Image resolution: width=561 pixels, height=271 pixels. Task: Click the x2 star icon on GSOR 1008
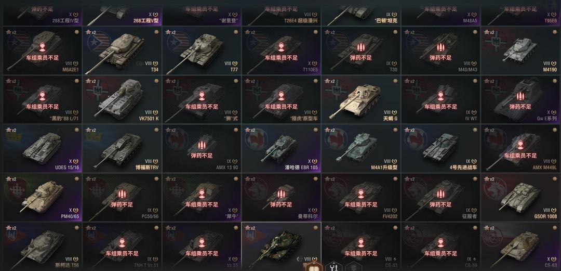pos(489,179)
